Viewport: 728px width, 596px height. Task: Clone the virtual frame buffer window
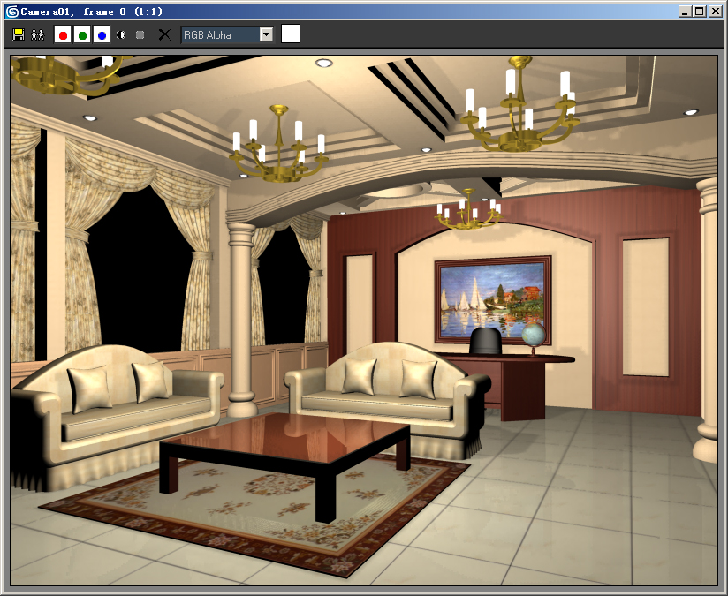[x=38, y=34]
